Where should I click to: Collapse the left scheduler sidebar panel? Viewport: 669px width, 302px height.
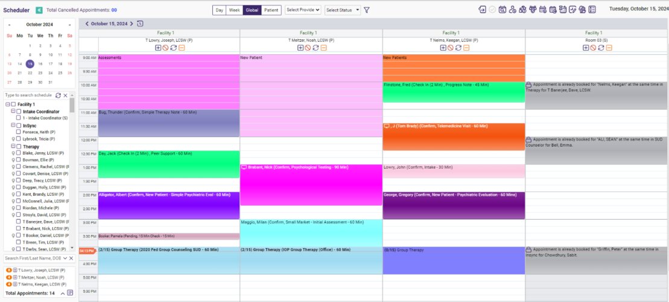(x=39, y=10)
